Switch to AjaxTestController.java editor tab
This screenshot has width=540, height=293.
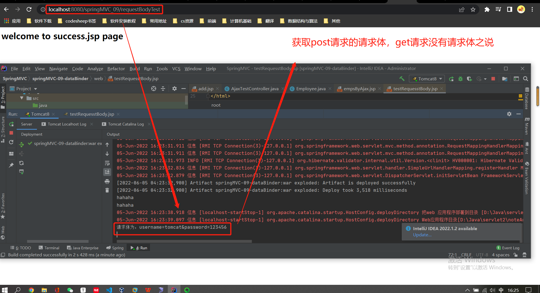255,89
